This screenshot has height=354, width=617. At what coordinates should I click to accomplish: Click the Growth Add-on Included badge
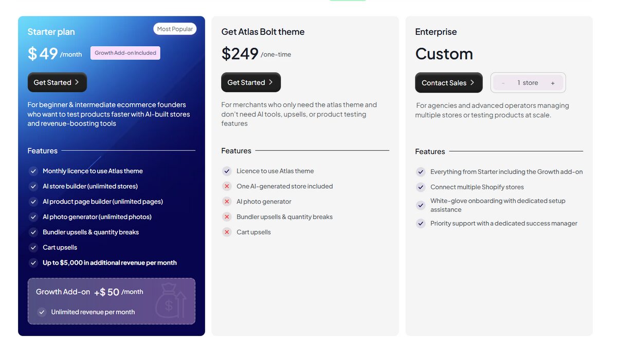pos(125,52)
